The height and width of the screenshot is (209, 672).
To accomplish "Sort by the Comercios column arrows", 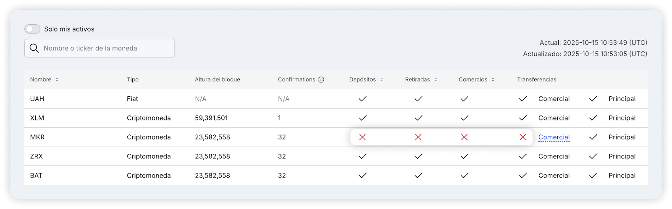I will (x=493, y=80).
